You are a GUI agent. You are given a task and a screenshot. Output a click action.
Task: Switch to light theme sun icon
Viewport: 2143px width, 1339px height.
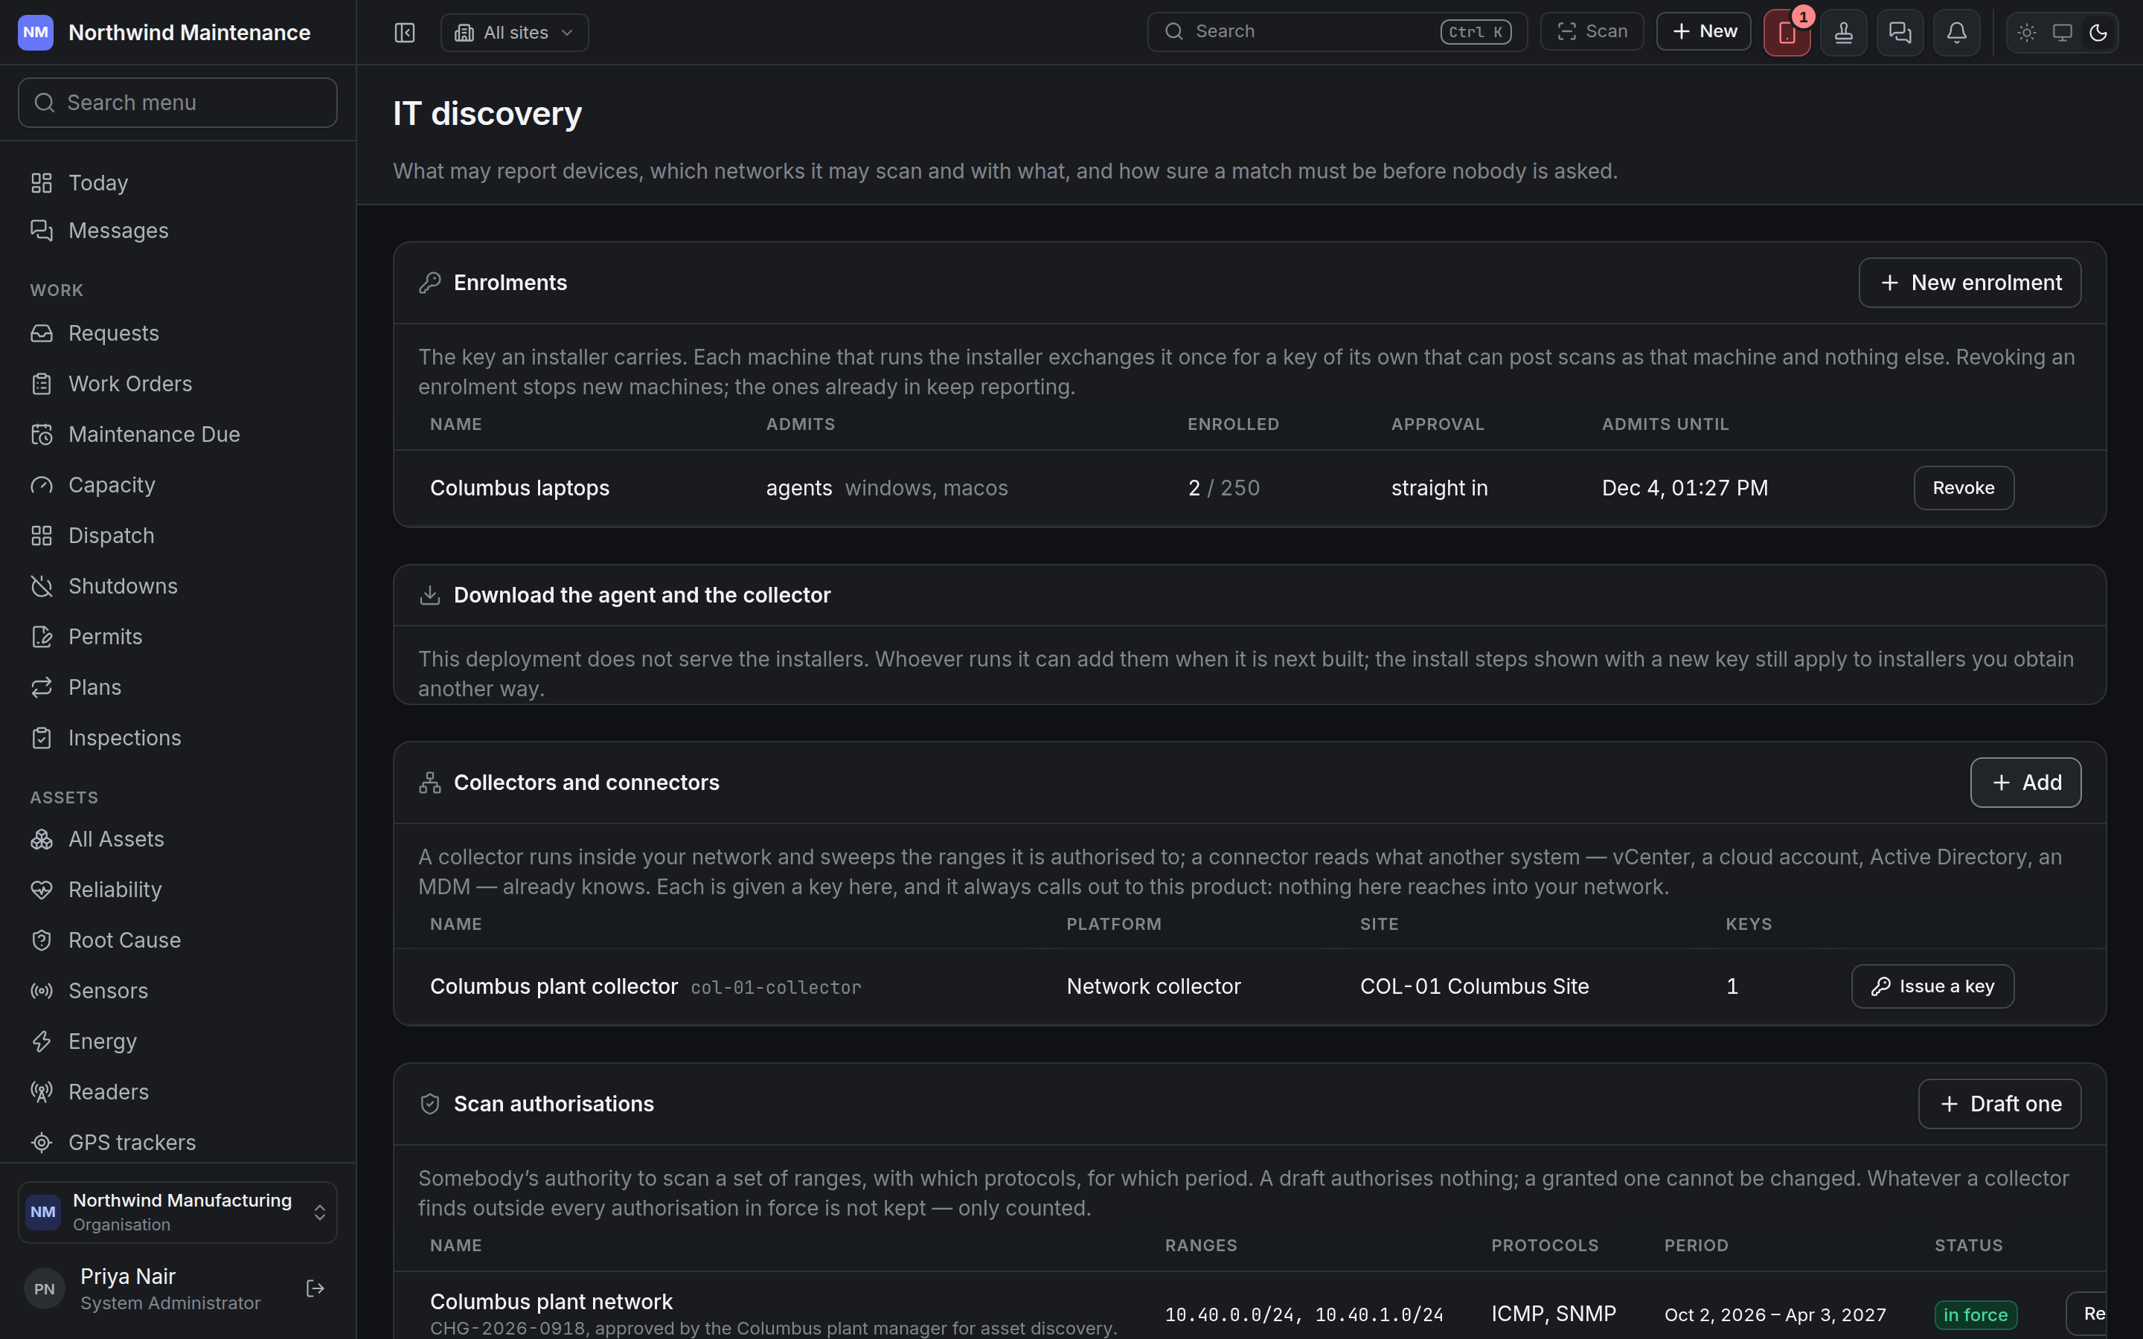pyautogui.click(x=2027, y=33)
